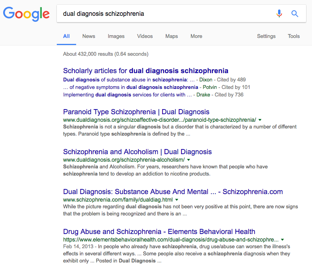
Task: Expand dropdown arrow beside schizophrenia-alcoholism URL
Action: [189, 160]
